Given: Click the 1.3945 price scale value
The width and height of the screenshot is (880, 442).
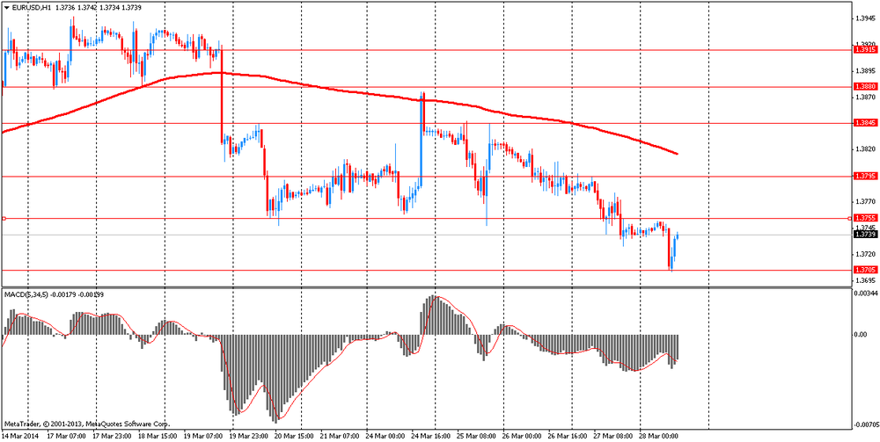Looking at the screenshot, I should (865, 18).
